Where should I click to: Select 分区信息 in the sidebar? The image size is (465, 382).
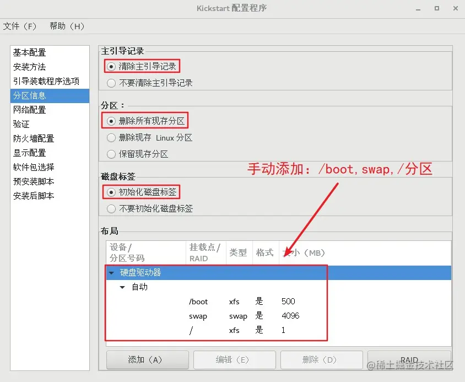click(x=50, y=95)
